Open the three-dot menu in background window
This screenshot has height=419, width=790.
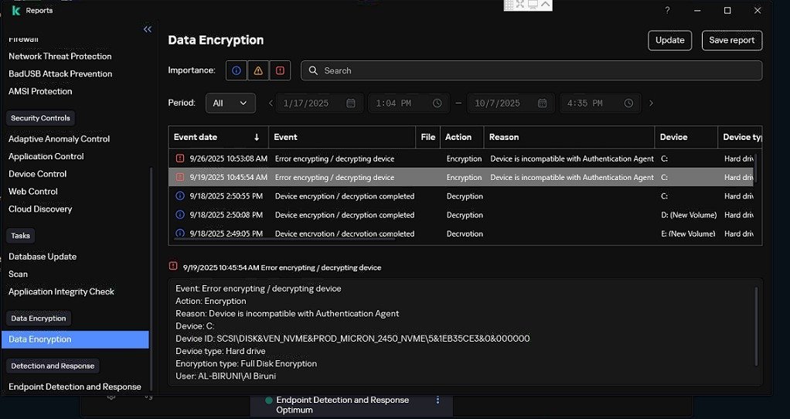pyautogui.click(x=438, y=400)
